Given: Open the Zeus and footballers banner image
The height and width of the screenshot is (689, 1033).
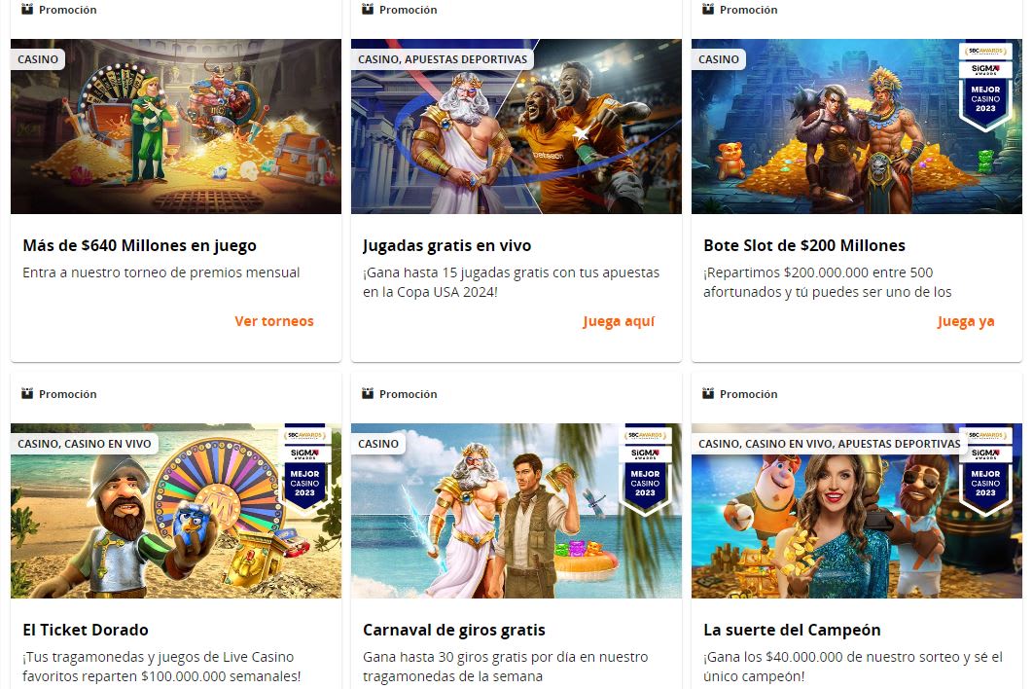Looking at the screenshot, I should (516, 127).
